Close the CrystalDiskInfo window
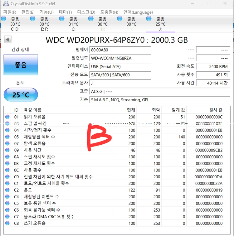 [225, 3]
